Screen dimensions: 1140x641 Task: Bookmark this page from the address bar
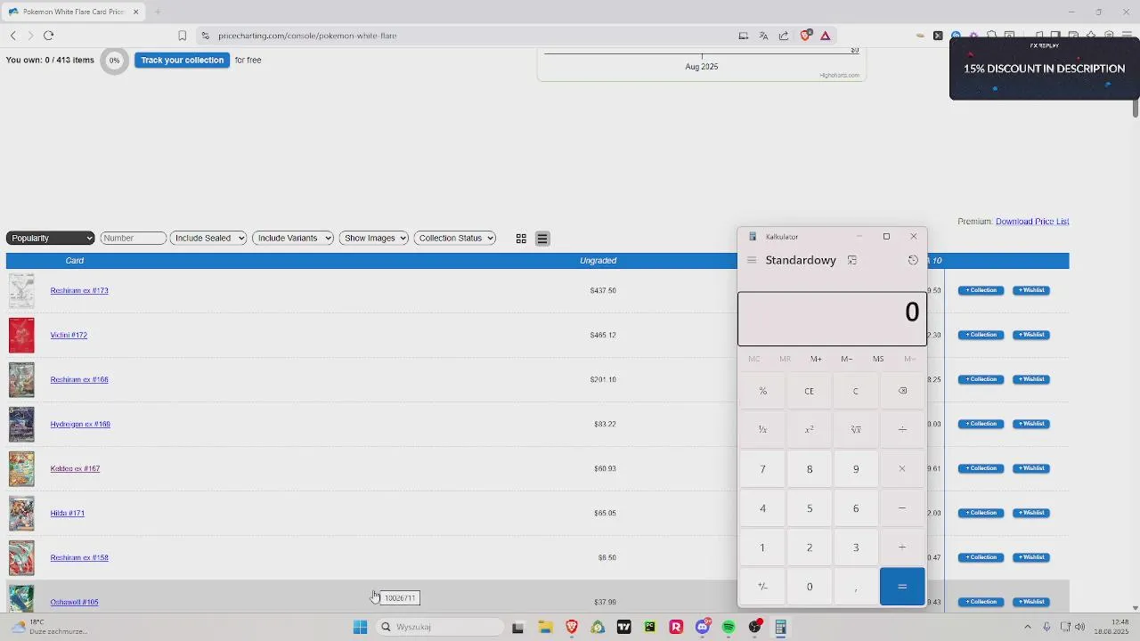coord(182,36)
